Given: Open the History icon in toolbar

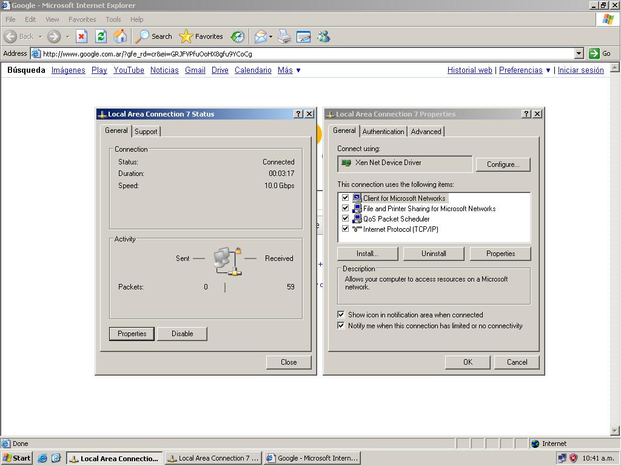Looking at the screenshot, I should click(238, 36).
